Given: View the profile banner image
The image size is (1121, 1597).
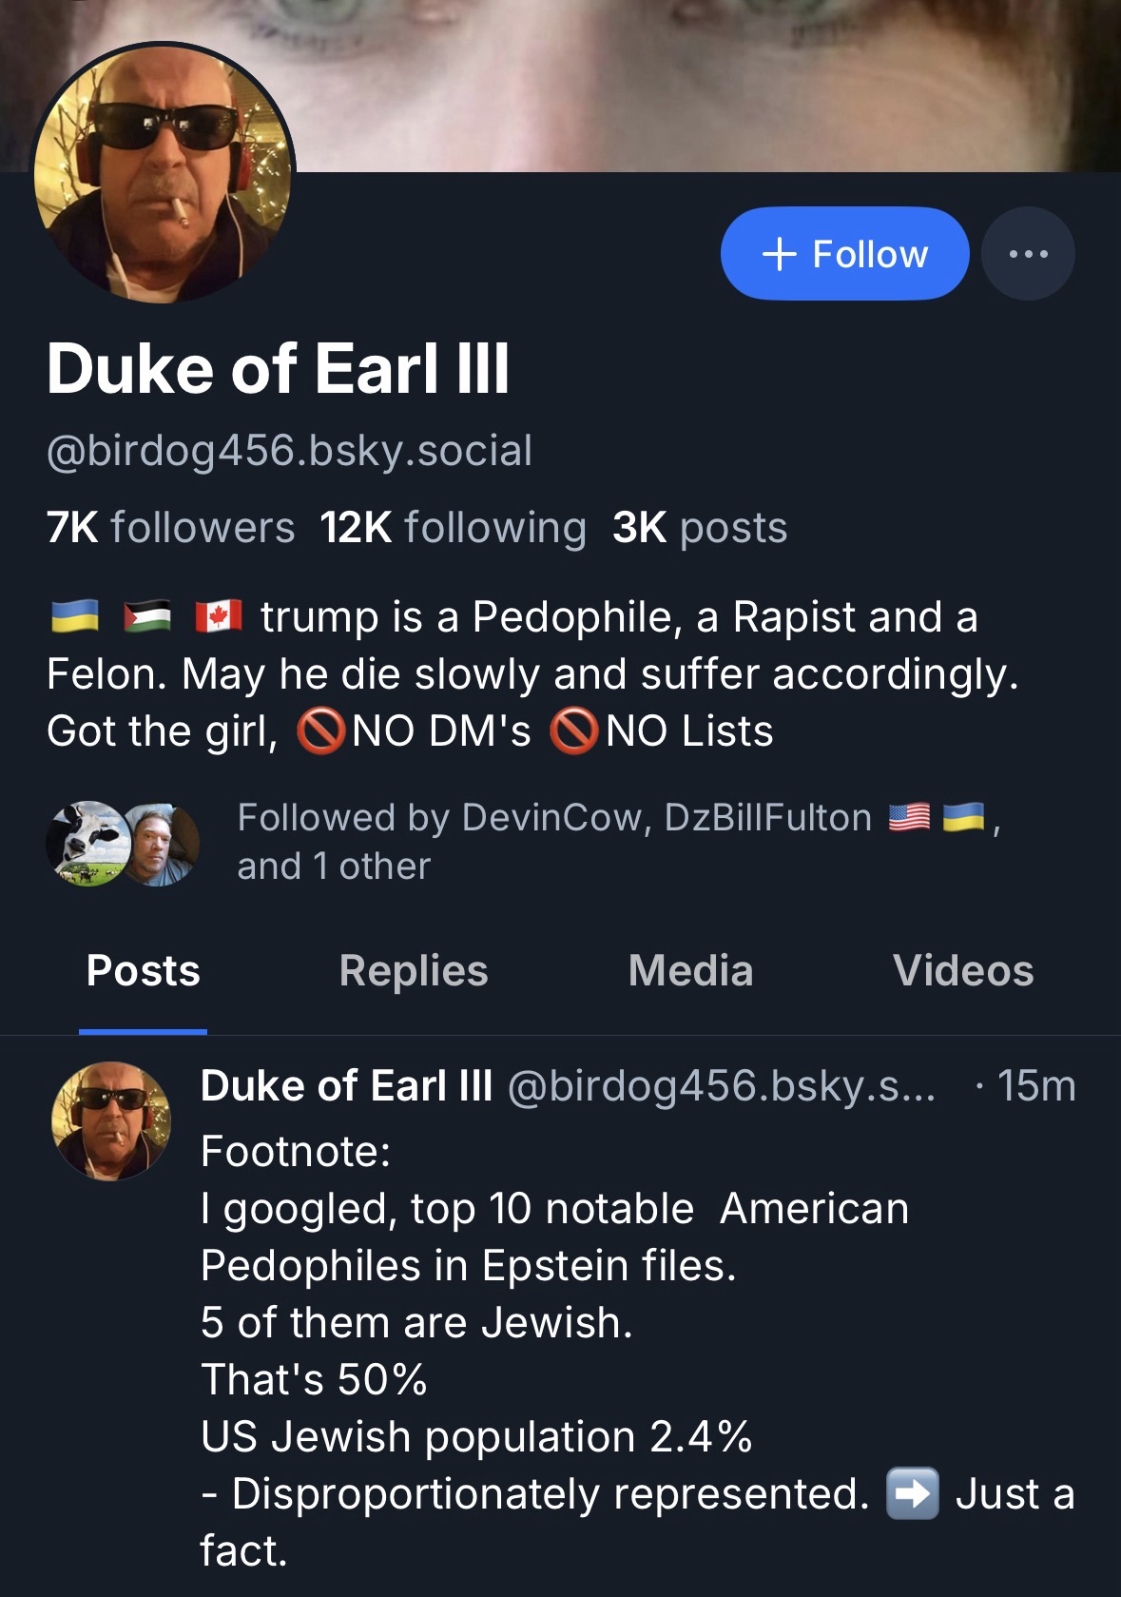Looking at the screenshot, I should click(666, 76).
